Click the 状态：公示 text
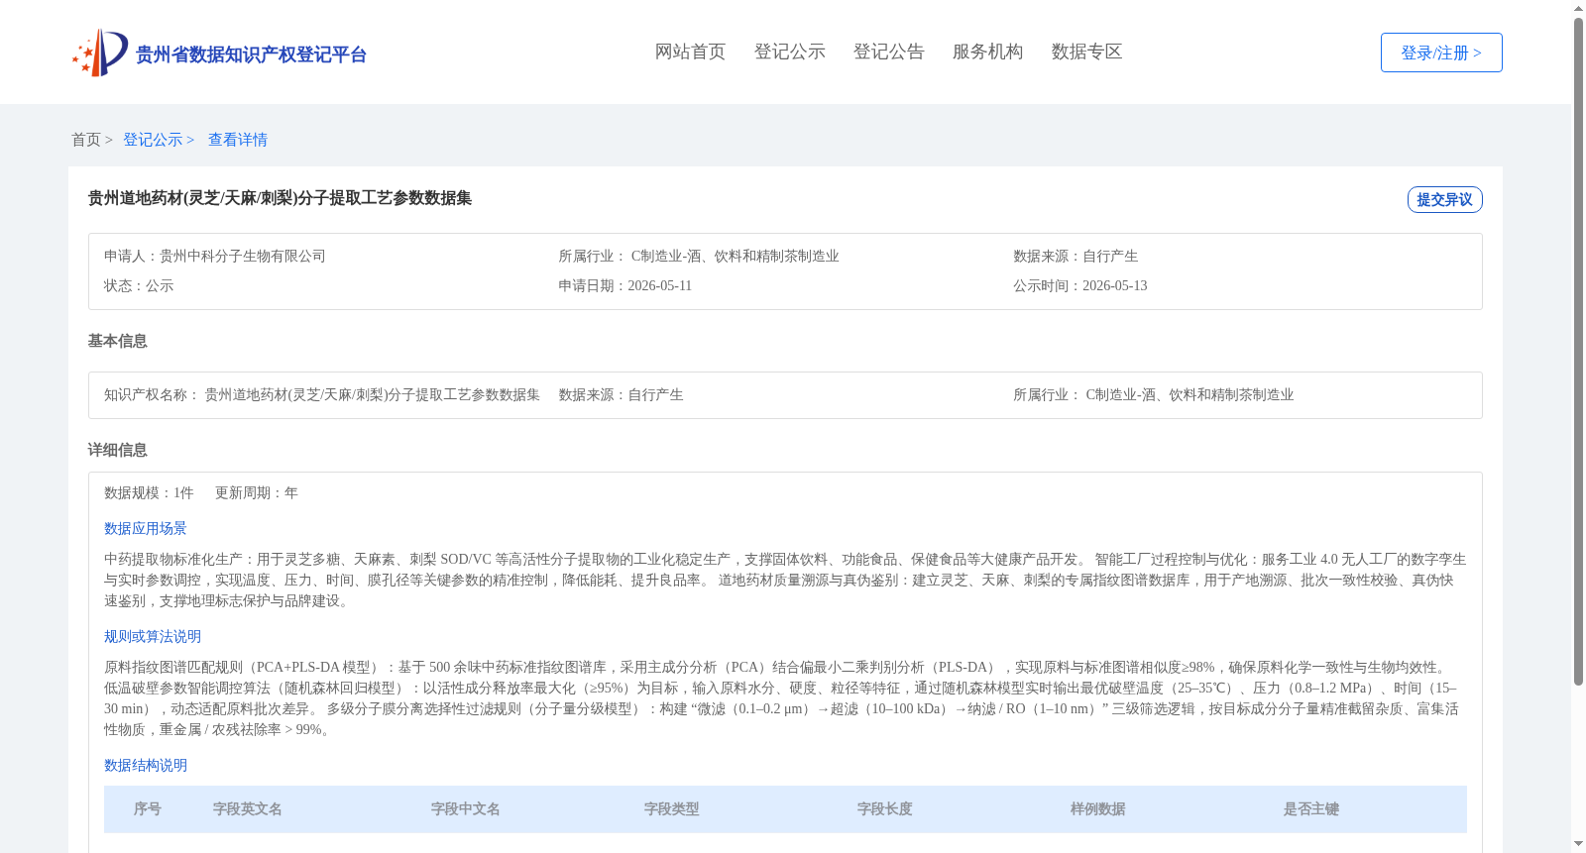1586x853 pixels. (x=139, y=285)
